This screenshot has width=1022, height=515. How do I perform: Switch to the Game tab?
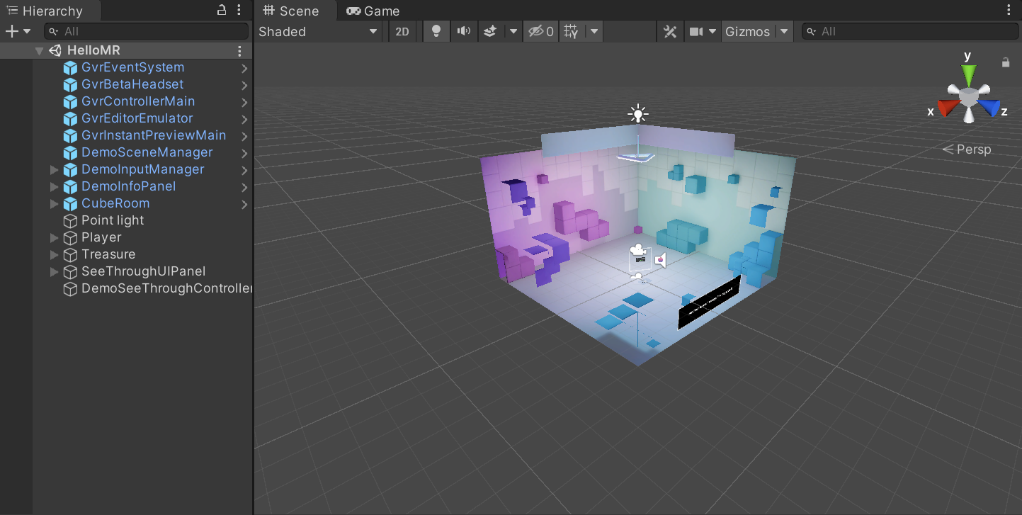pos(373,11)
